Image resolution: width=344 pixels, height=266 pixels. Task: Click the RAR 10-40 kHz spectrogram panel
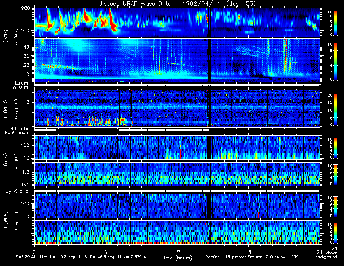[x=177, y=60]
